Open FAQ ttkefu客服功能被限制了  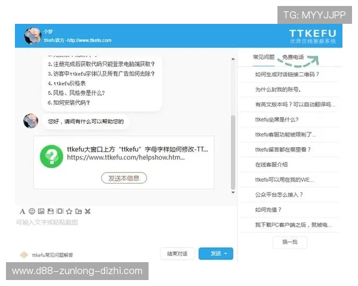coord(286,135)
